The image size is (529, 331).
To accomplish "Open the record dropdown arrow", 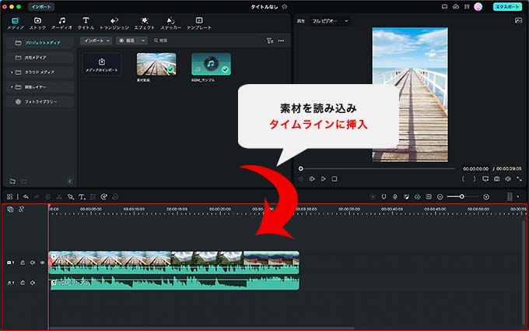I will 143,40.
